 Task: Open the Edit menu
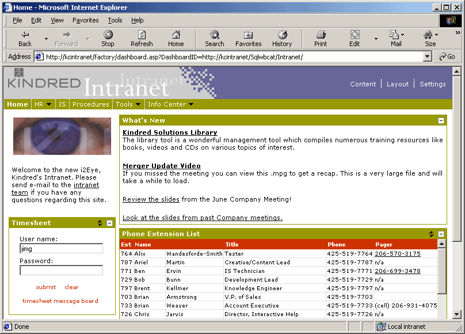point(36,20)
